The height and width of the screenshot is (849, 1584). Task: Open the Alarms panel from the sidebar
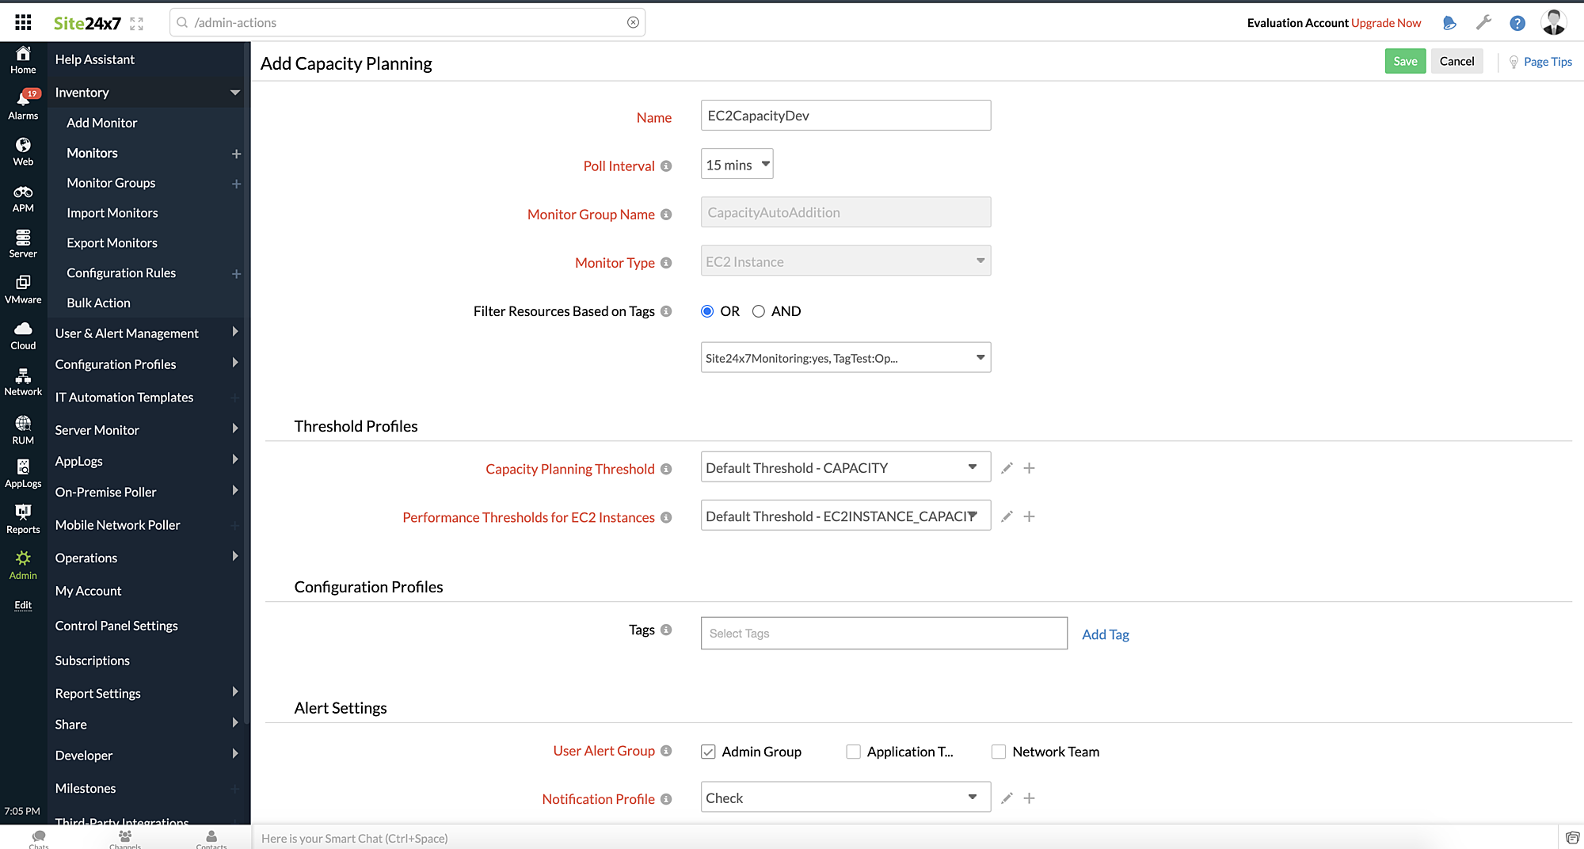click(23, 103)
